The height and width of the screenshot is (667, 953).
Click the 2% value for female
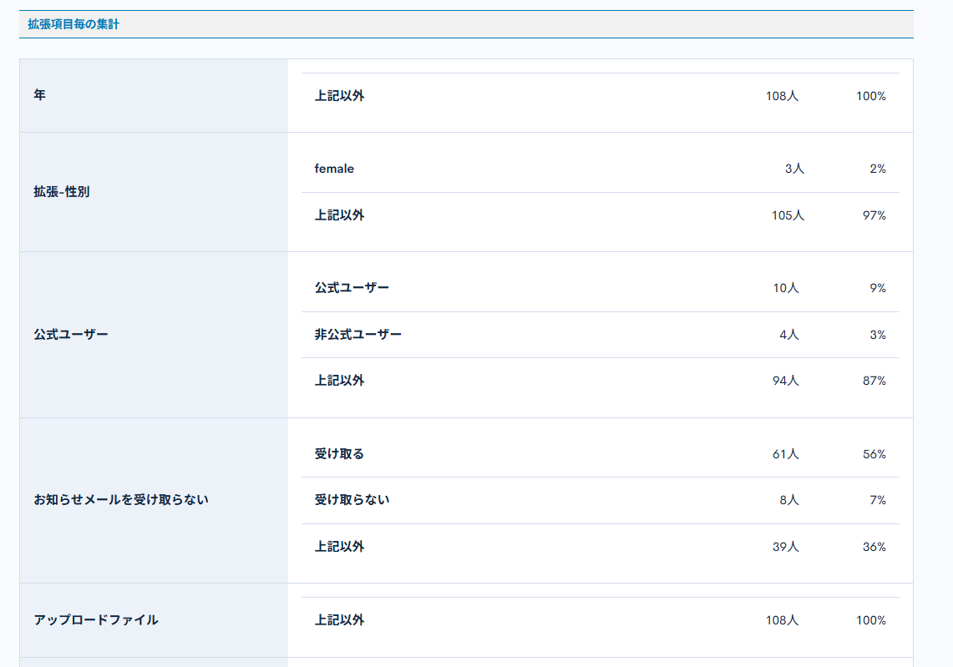[x=875, y=168]
